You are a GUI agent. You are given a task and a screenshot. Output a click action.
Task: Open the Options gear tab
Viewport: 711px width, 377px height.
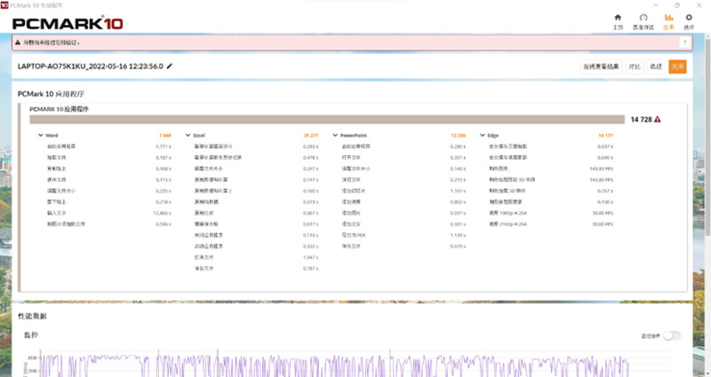click(689, 21)
